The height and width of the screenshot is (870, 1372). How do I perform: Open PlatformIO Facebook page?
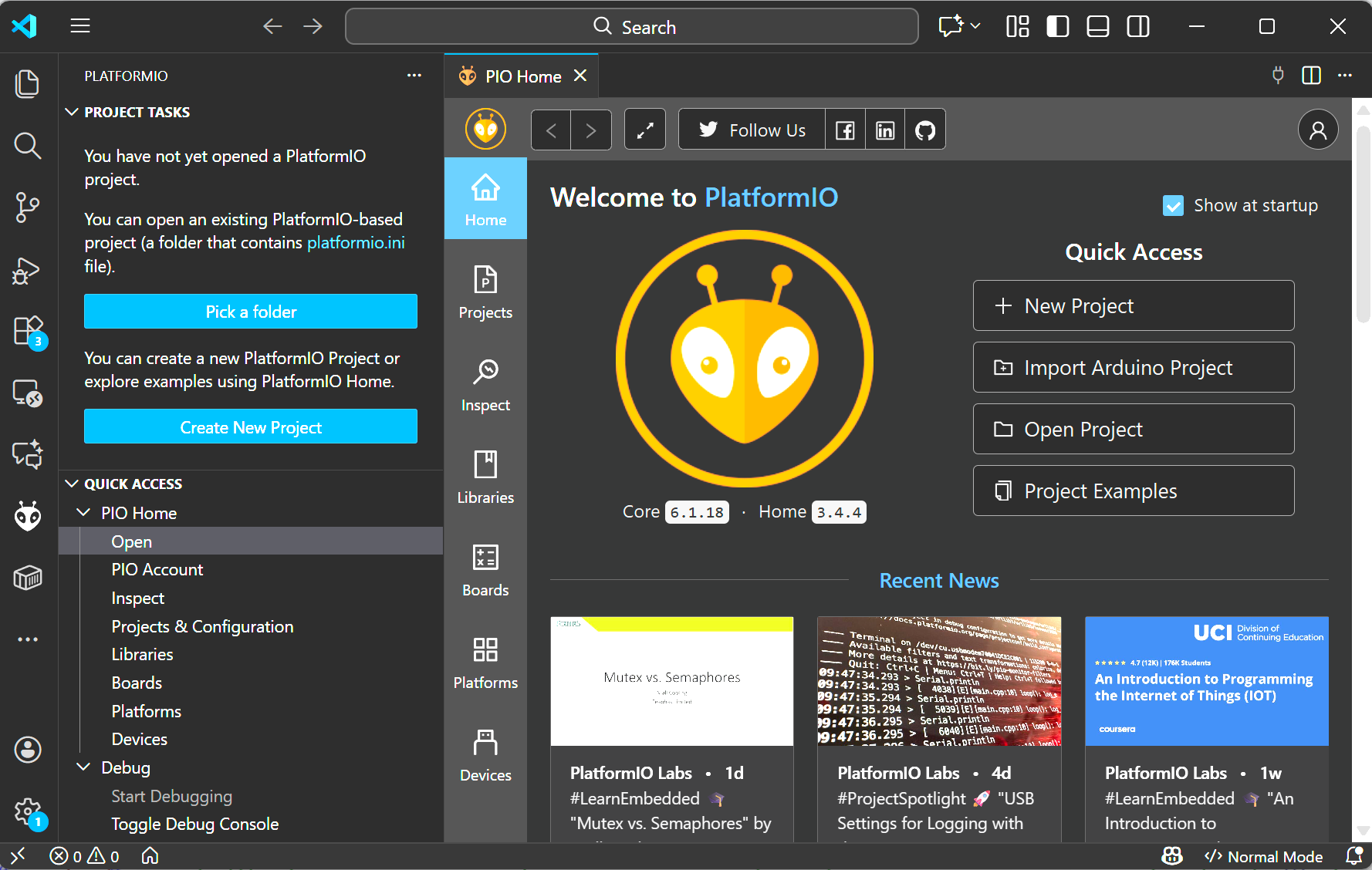pos(845,130)
